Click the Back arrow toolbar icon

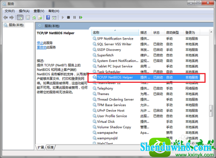click(6, 18)
